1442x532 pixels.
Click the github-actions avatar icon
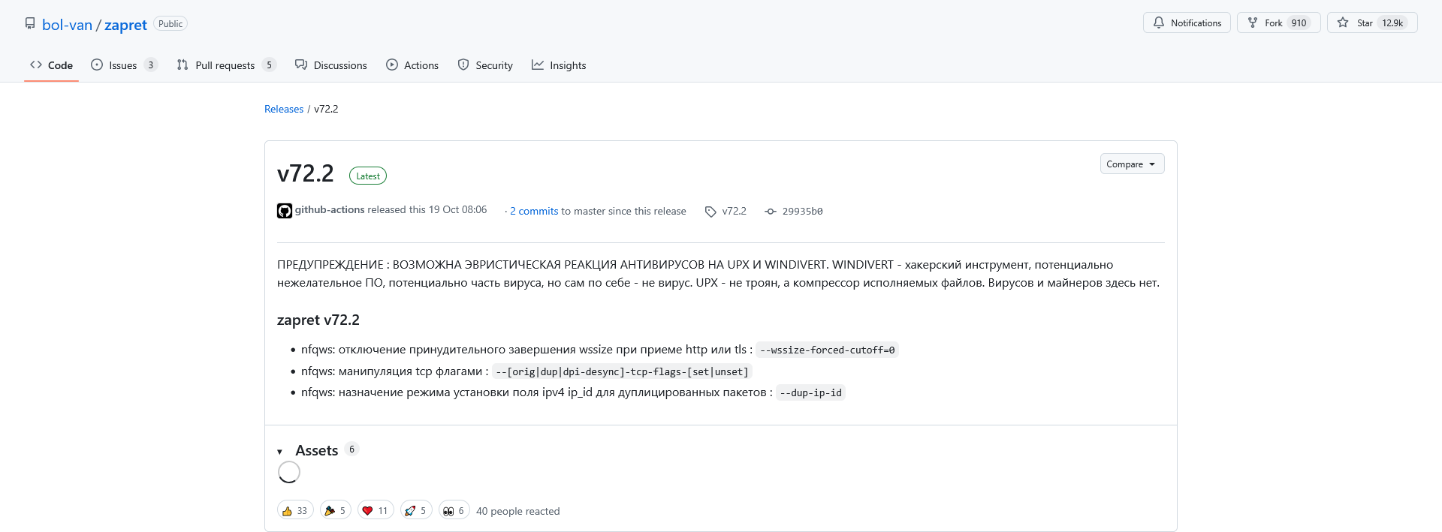285,211
